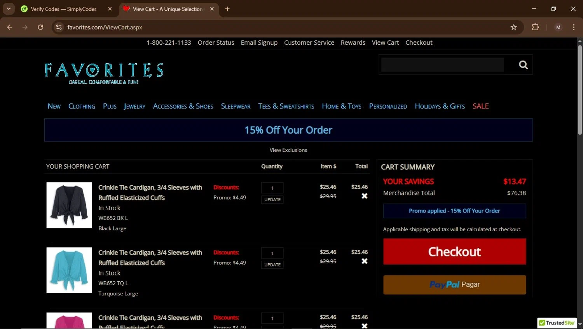This screenshot has height=329, width=583.
Task: Click the browser address bar URL
Action: pos(105,27)
